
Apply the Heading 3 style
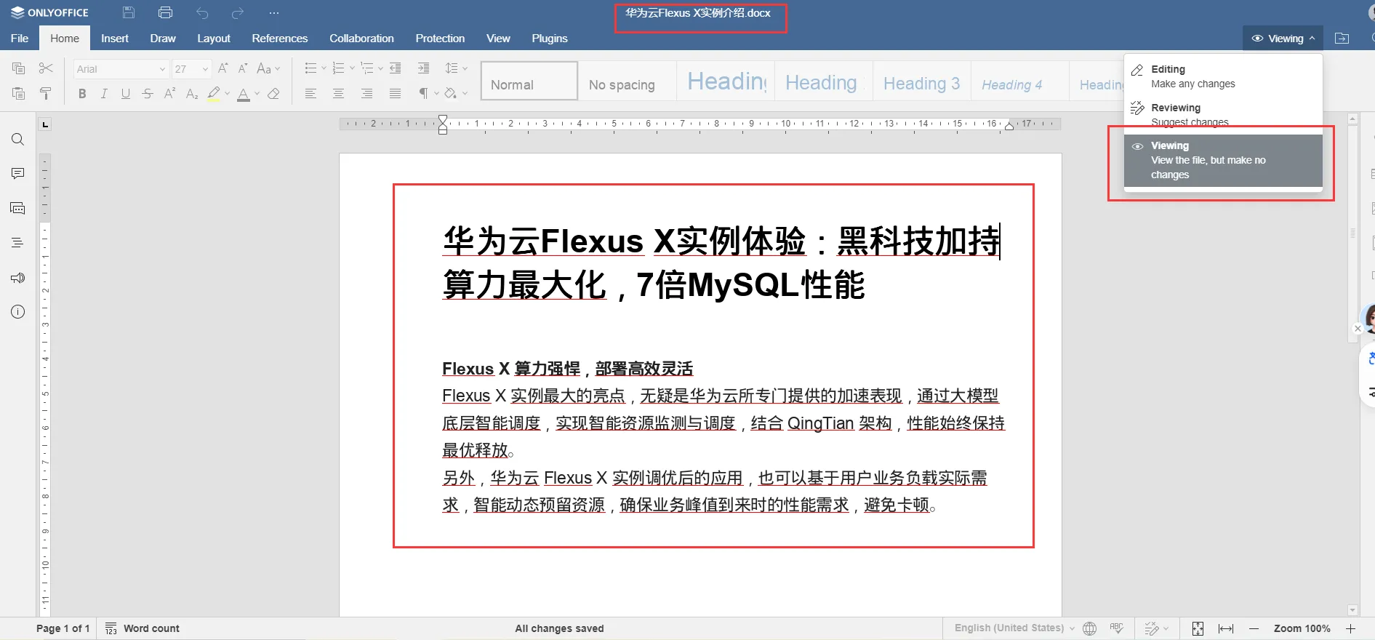pos(922,80)
